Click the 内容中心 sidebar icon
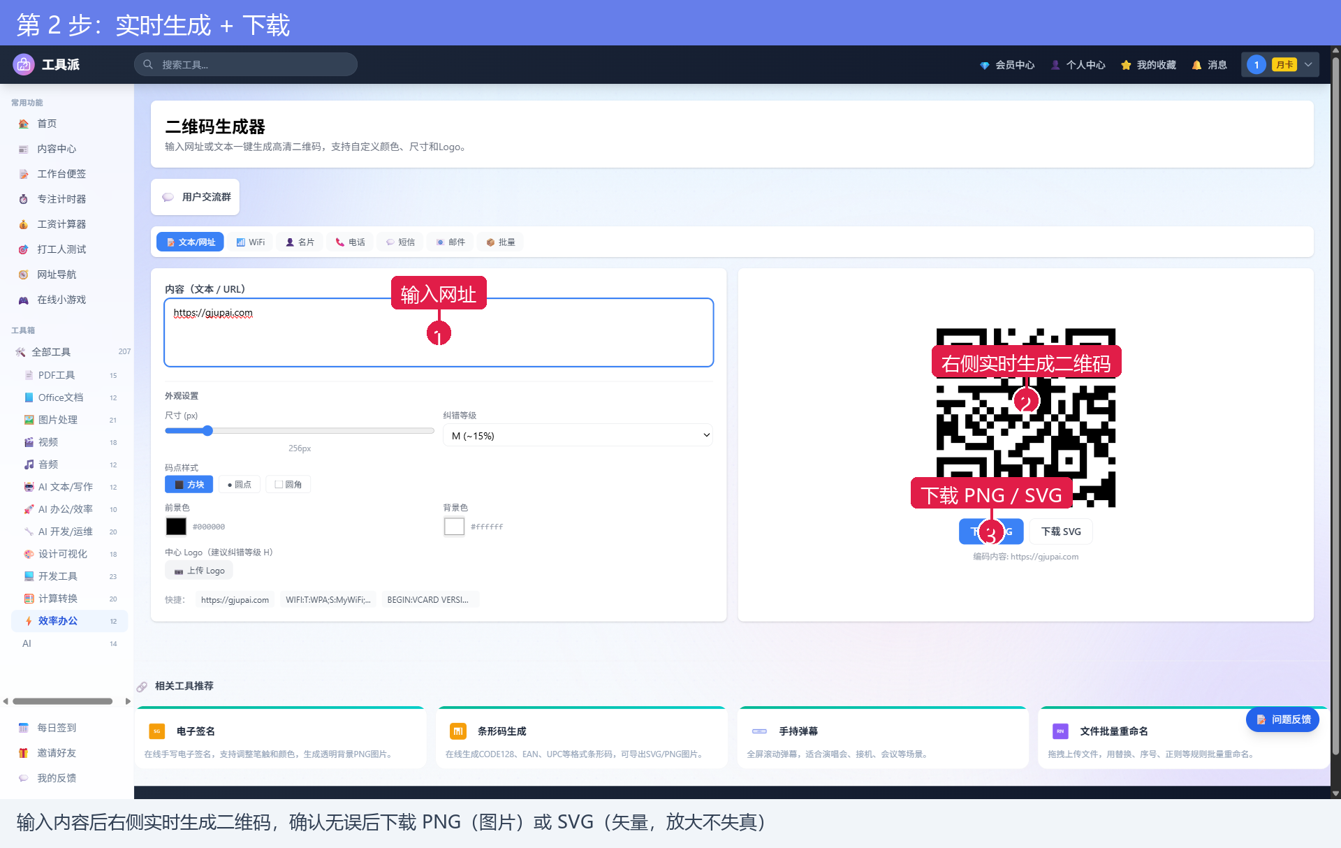 pyautogui.click(x=24, y=149)
